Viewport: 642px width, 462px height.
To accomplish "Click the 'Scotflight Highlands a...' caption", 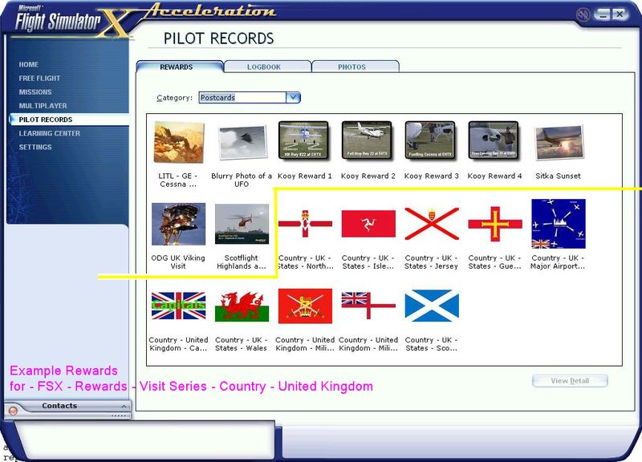I will (242, 262).
